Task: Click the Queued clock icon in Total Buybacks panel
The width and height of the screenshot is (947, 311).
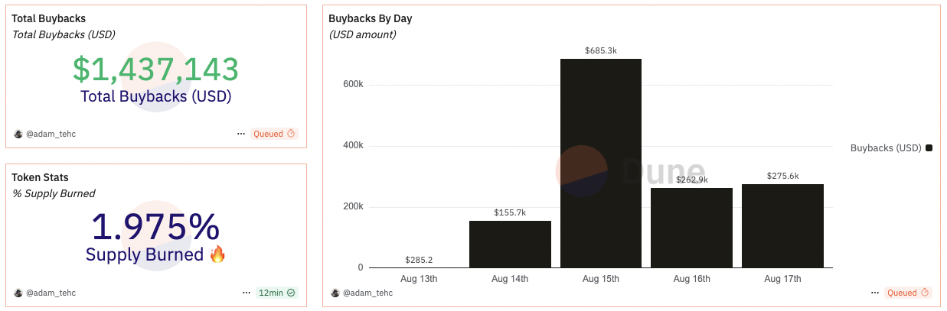Action: [291, 134]
